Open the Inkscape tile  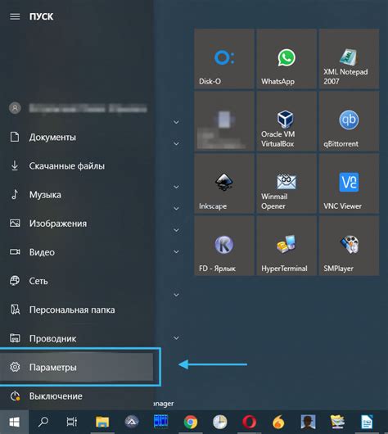point(224,183)
